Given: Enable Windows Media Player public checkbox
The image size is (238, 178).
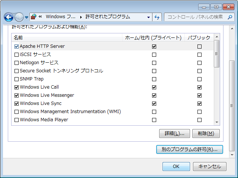Looking at the screenshot, I should pos(199,120).
